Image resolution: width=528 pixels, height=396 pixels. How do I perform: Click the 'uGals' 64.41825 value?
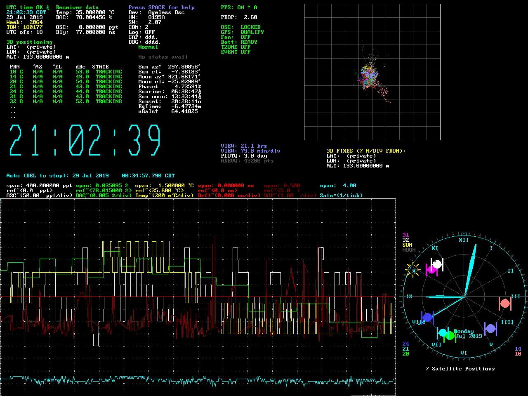pyautogui.click(x=184, y=111)
